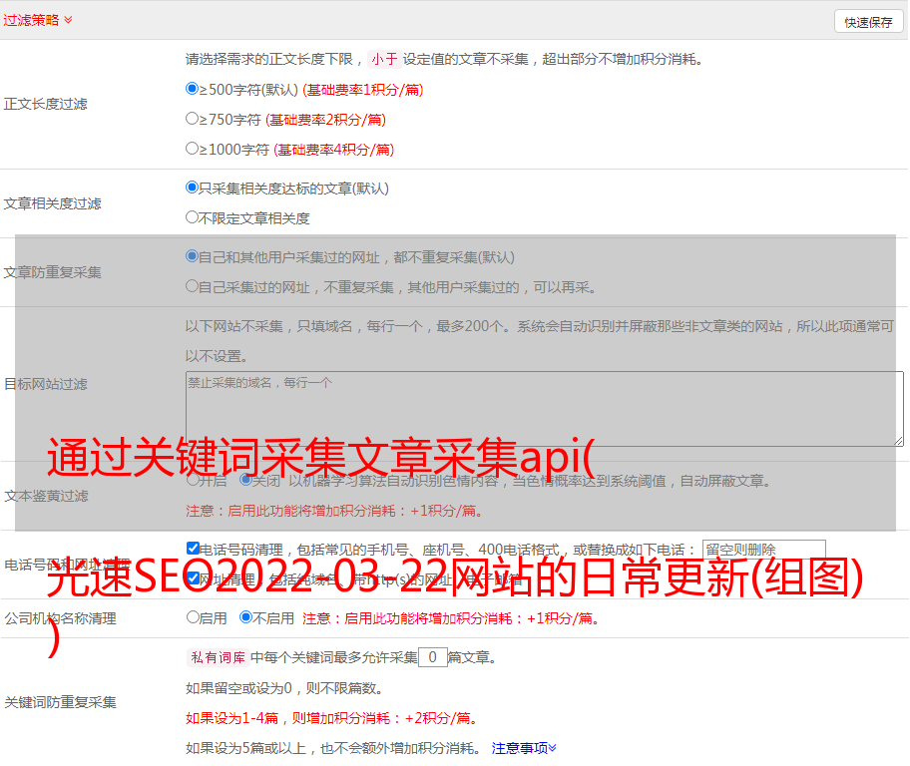Click the 文章相关度过滤 label
This screenshot has height=766, width=910.
[x=52, y=203]
